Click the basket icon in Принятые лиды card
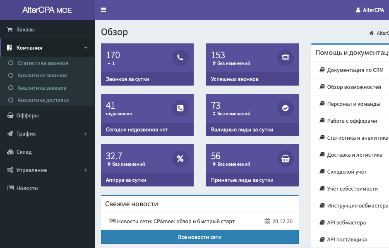Viewport: 389px width, 248px height. tap(285, 159)
